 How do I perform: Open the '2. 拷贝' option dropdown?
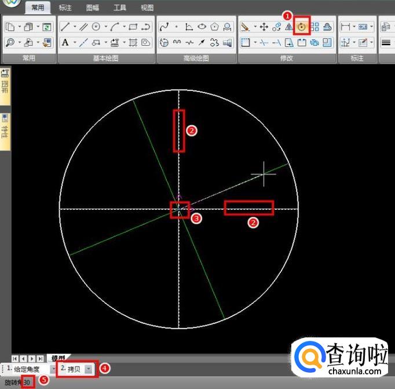(x=88, y=369)
